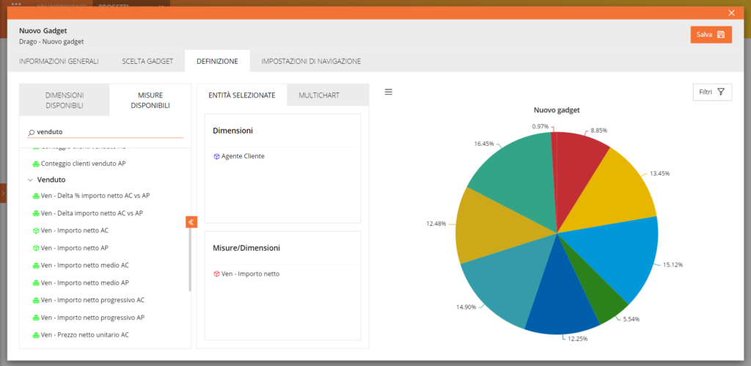Viewport: 751px width, 366px height.
Task: Go to Impostazioni di Navigazione tab
Action: pos(311,61)
